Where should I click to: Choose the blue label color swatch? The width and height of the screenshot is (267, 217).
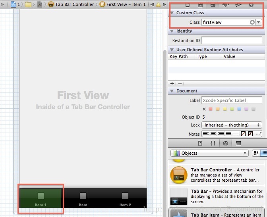pos(239,109)
